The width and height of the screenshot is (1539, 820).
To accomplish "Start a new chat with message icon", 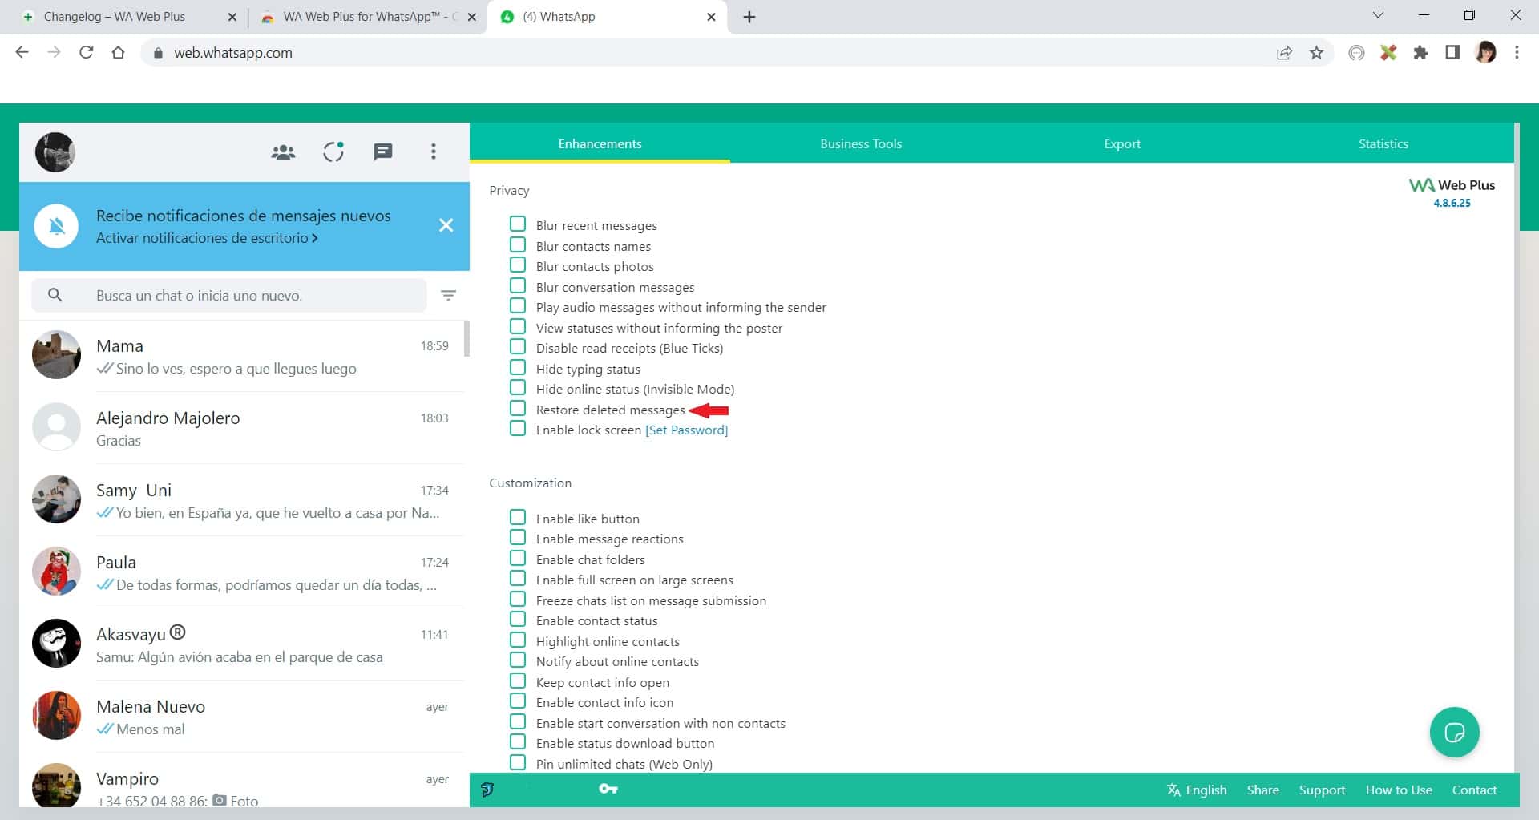I will [x=383, y=152].
